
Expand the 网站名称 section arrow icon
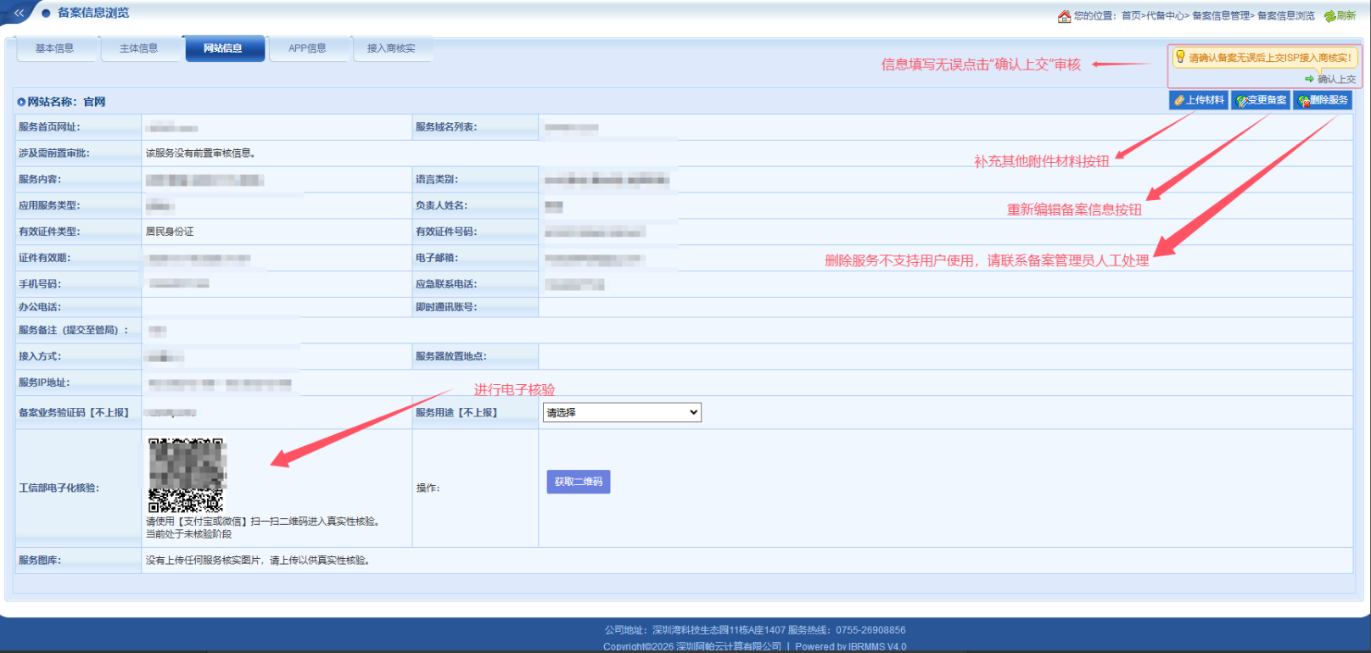tap(21, 102)
